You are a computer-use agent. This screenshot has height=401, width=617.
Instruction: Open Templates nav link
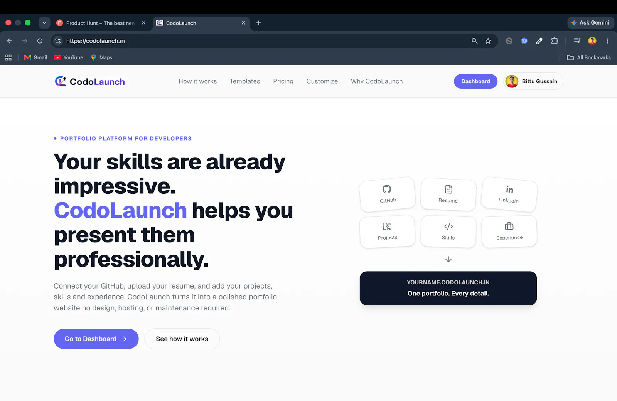coord(245,81)
